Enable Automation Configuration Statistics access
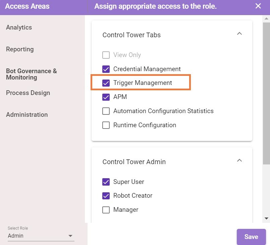Image resolution: width=270 pixels, height=245 pixels. [106, 111]
